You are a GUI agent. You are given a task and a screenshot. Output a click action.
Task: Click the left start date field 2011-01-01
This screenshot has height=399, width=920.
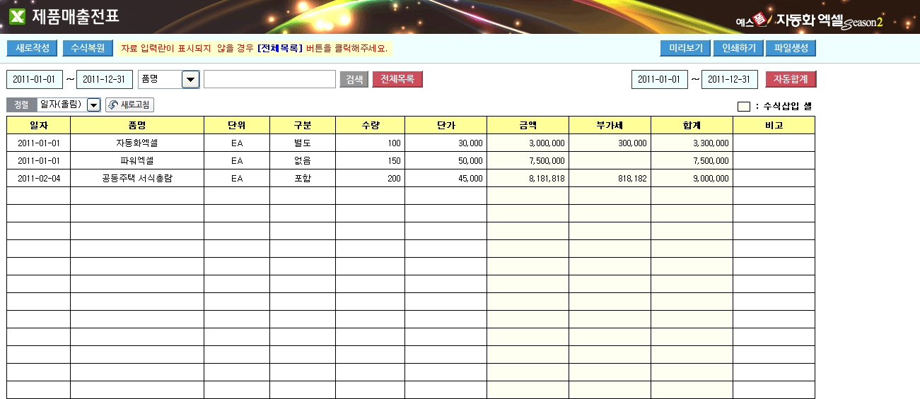coord(35,79)
